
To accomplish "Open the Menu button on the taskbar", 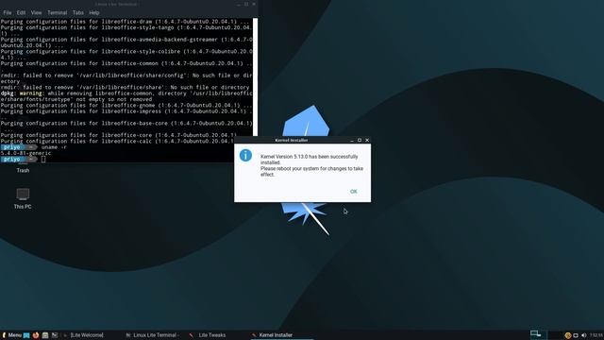I will (11, 335).
